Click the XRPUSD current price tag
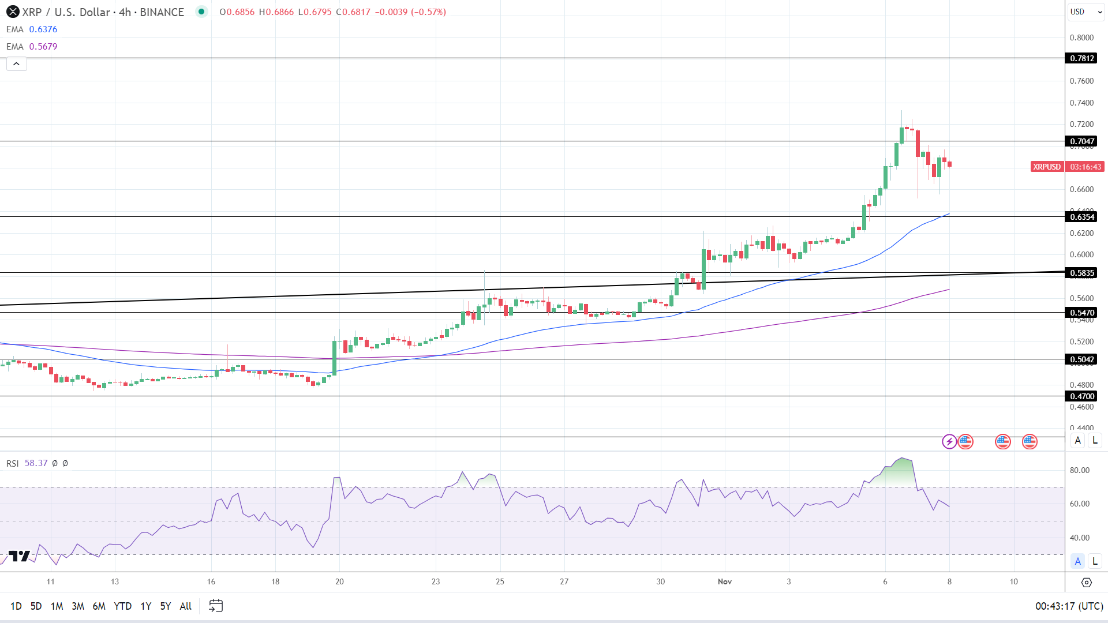 tap(1047, 167)
